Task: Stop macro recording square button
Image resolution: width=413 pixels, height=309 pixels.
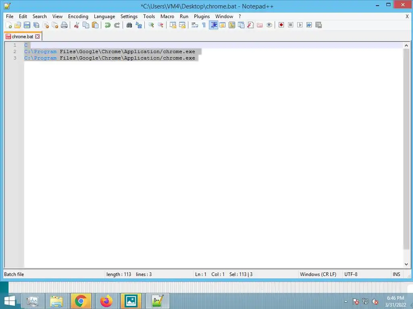Action: [x=290, y=25]
